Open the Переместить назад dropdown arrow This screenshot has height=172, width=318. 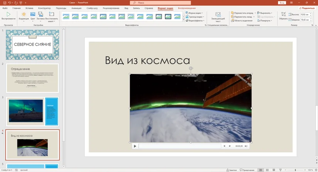(254, 17)
